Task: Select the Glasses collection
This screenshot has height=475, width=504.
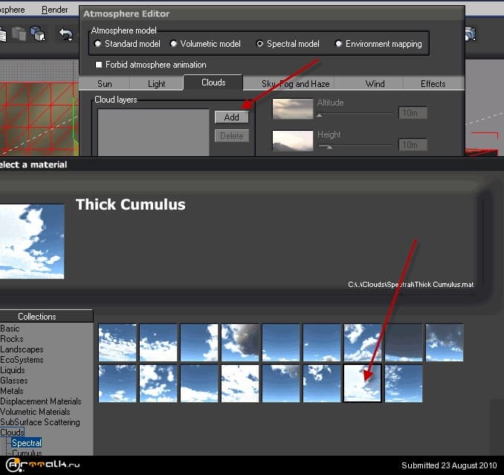Action: (x=14, y=381)
